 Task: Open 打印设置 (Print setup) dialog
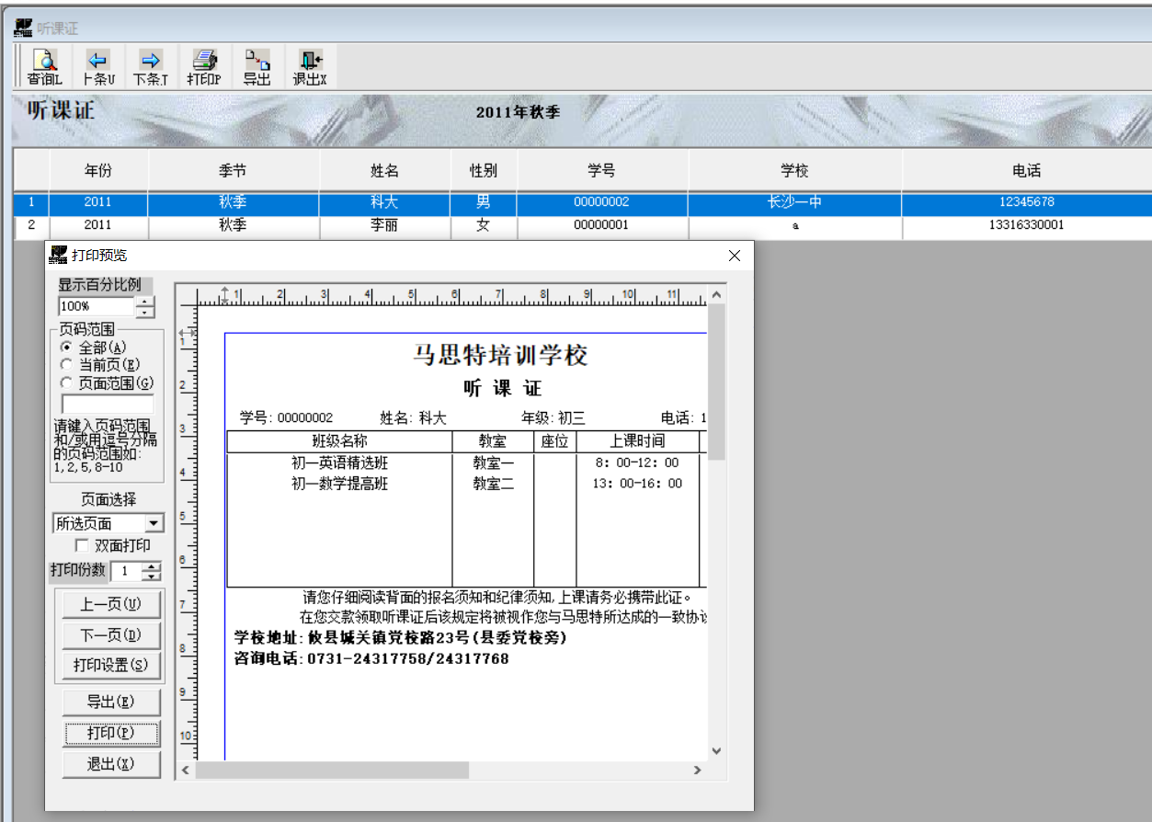coord(110,666)
